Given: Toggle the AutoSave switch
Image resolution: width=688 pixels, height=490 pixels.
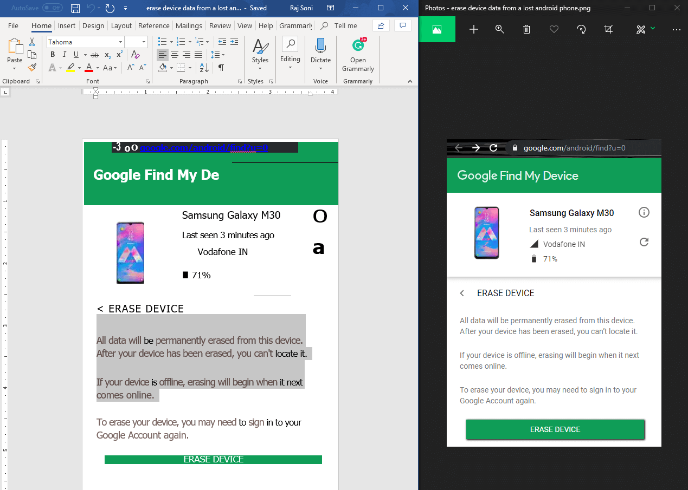Looking at the screenshot, I should pyautogui.click(x=52, y=8).
